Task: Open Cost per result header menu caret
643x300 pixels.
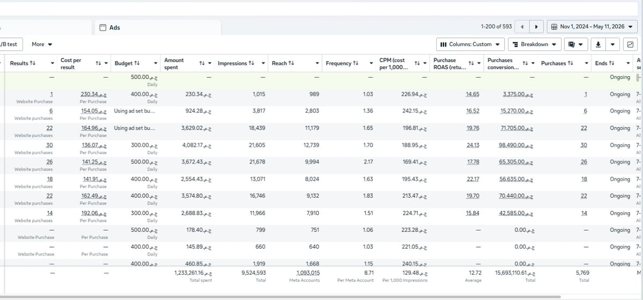Action: (106, 64)
